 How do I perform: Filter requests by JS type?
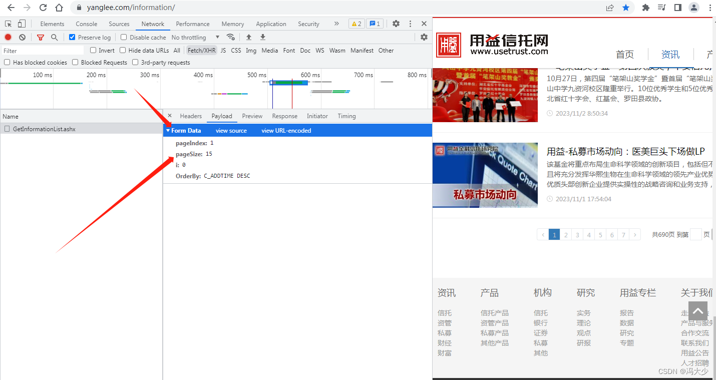click(x=223, y=50)
